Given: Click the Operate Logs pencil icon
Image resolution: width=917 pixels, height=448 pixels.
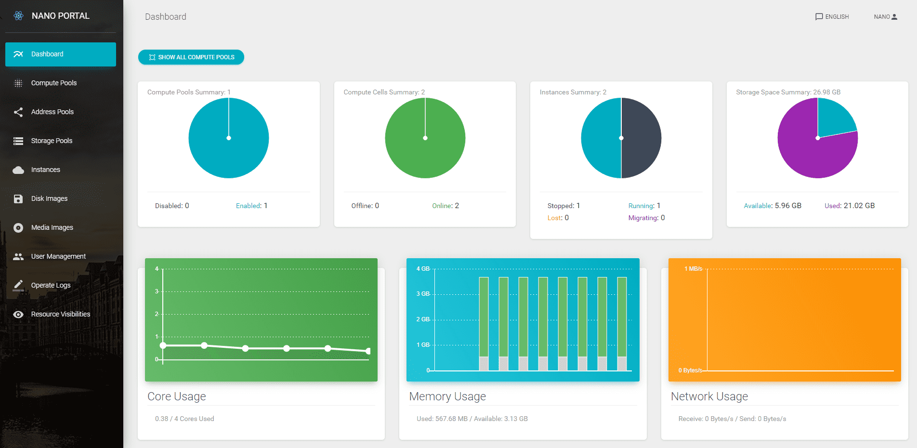Looking at the screenshot, I should click(x=18, y=285).
